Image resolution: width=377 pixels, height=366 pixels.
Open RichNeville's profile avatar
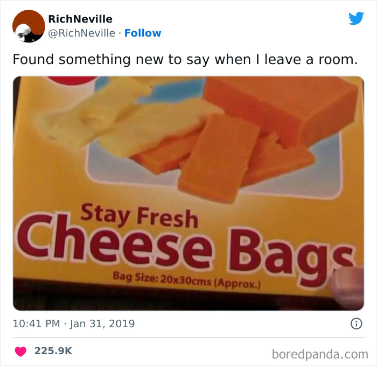[x=29, y=26]
